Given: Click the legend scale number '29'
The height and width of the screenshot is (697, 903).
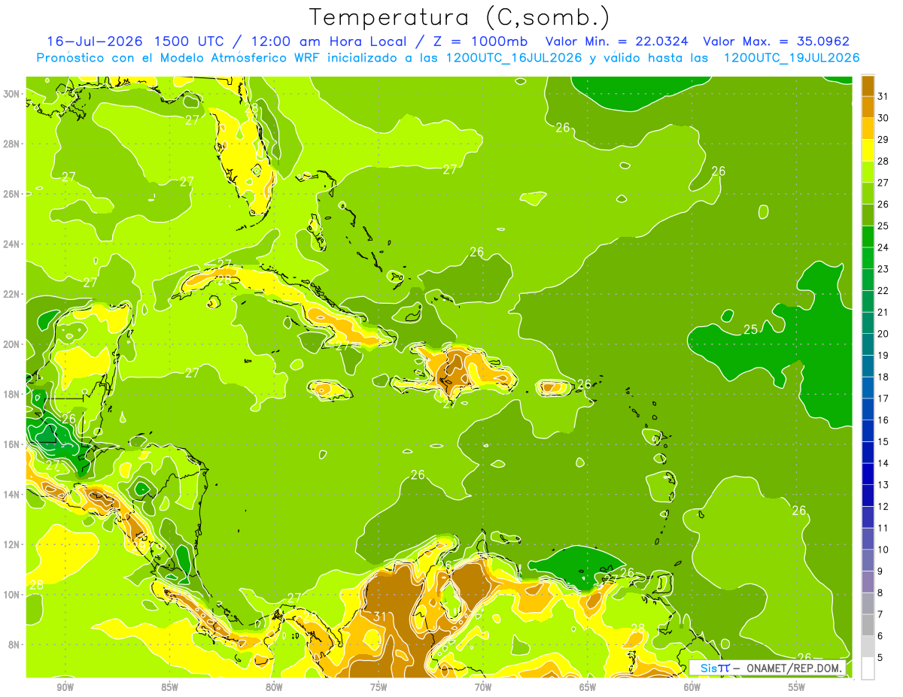Looking at the screenshot, I should click(x=883, y=140).
